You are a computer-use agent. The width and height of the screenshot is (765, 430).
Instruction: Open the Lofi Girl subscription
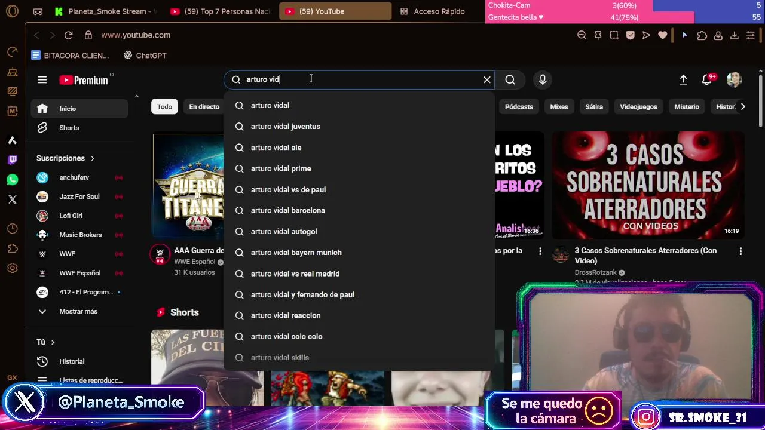pos(79,216)
